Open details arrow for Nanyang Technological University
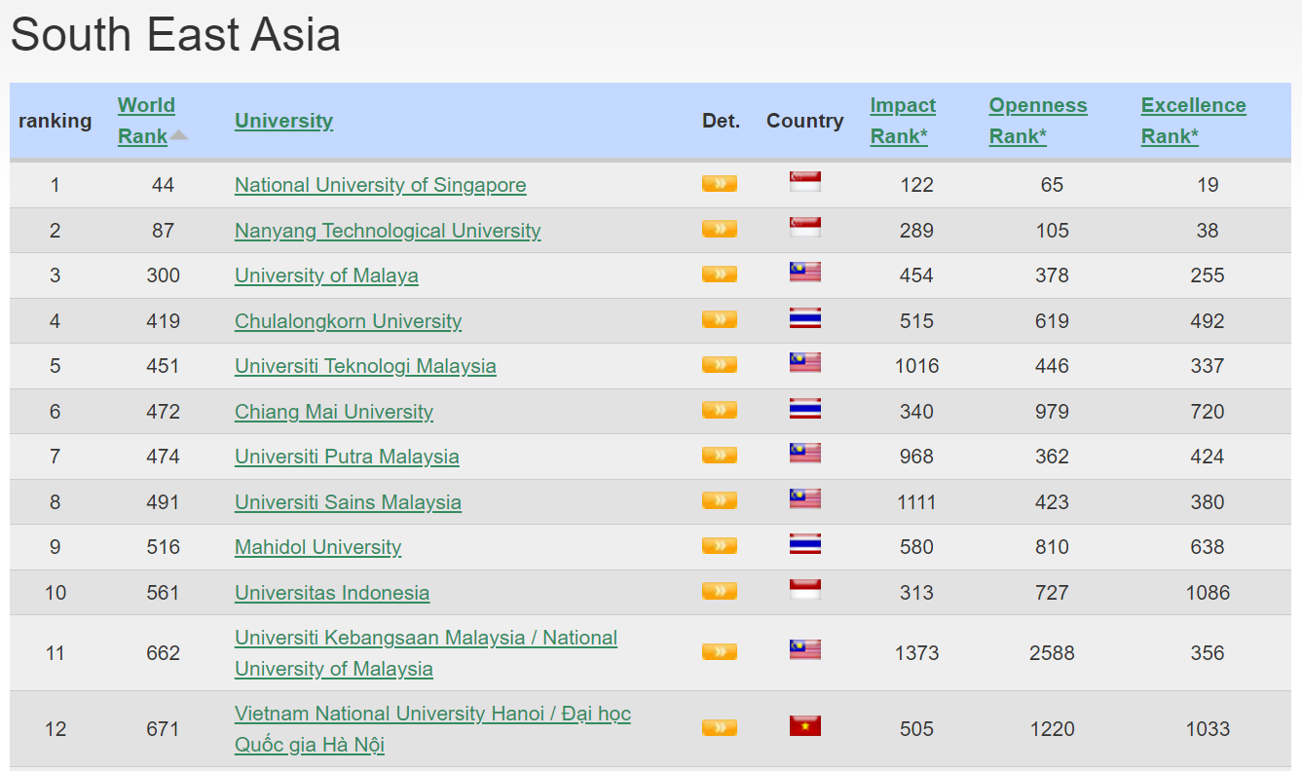This screenshot has height=771, width=1302. pyautogui.click(x=720, y=229)
